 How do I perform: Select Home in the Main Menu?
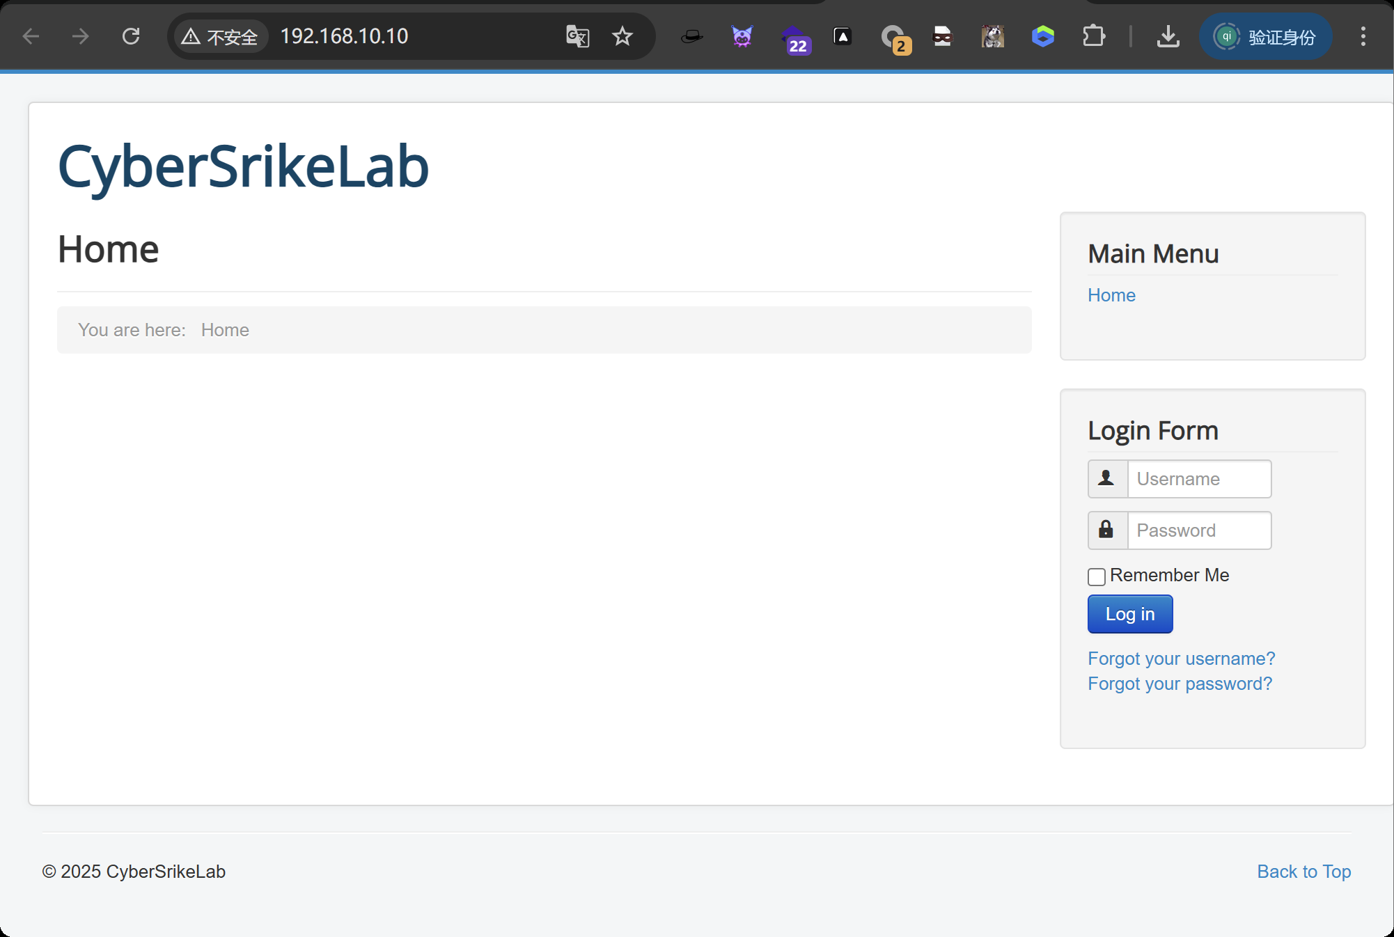pos(1111,294)
